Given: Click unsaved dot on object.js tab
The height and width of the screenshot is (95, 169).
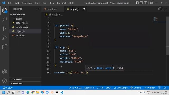Looking at the screenshot, I should click(84, 9).
